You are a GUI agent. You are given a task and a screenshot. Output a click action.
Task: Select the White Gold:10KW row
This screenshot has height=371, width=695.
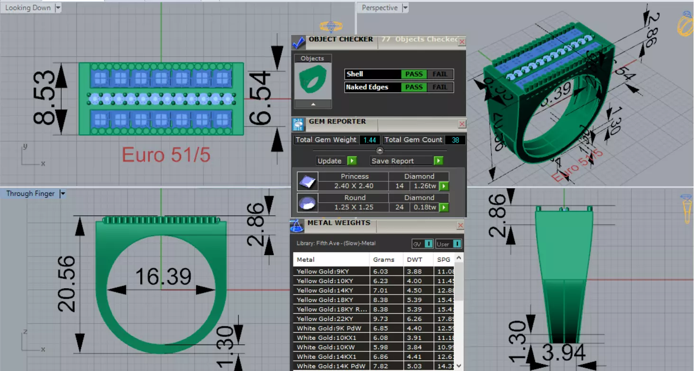374,347
